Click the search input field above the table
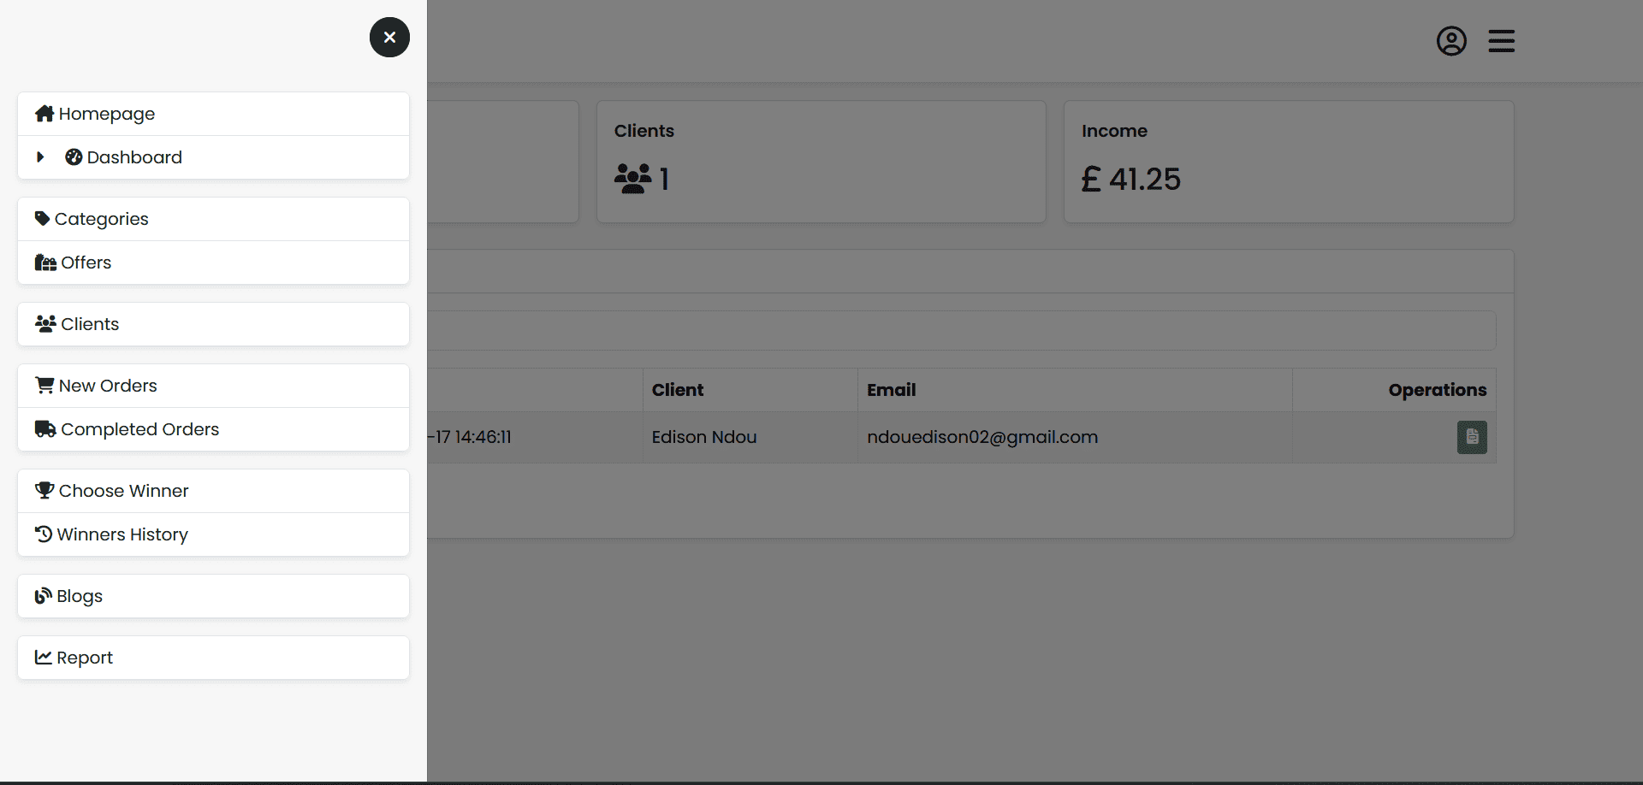The height and width of the screenshot is (785, 1643). 958,330
